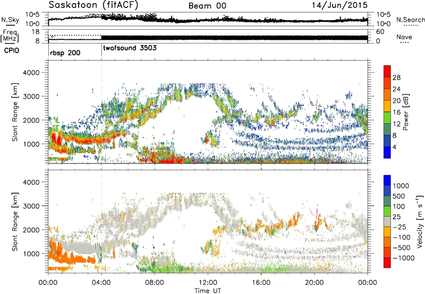This screenshot has height=294, width=425.
Task: Click the '20:00' time tick label
Action: [314, 283]
